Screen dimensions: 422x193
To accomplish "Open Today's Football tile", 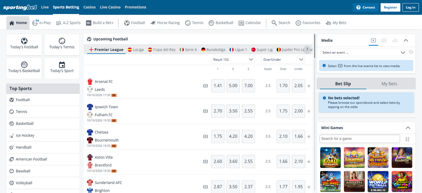I will (x=24, y=45).
